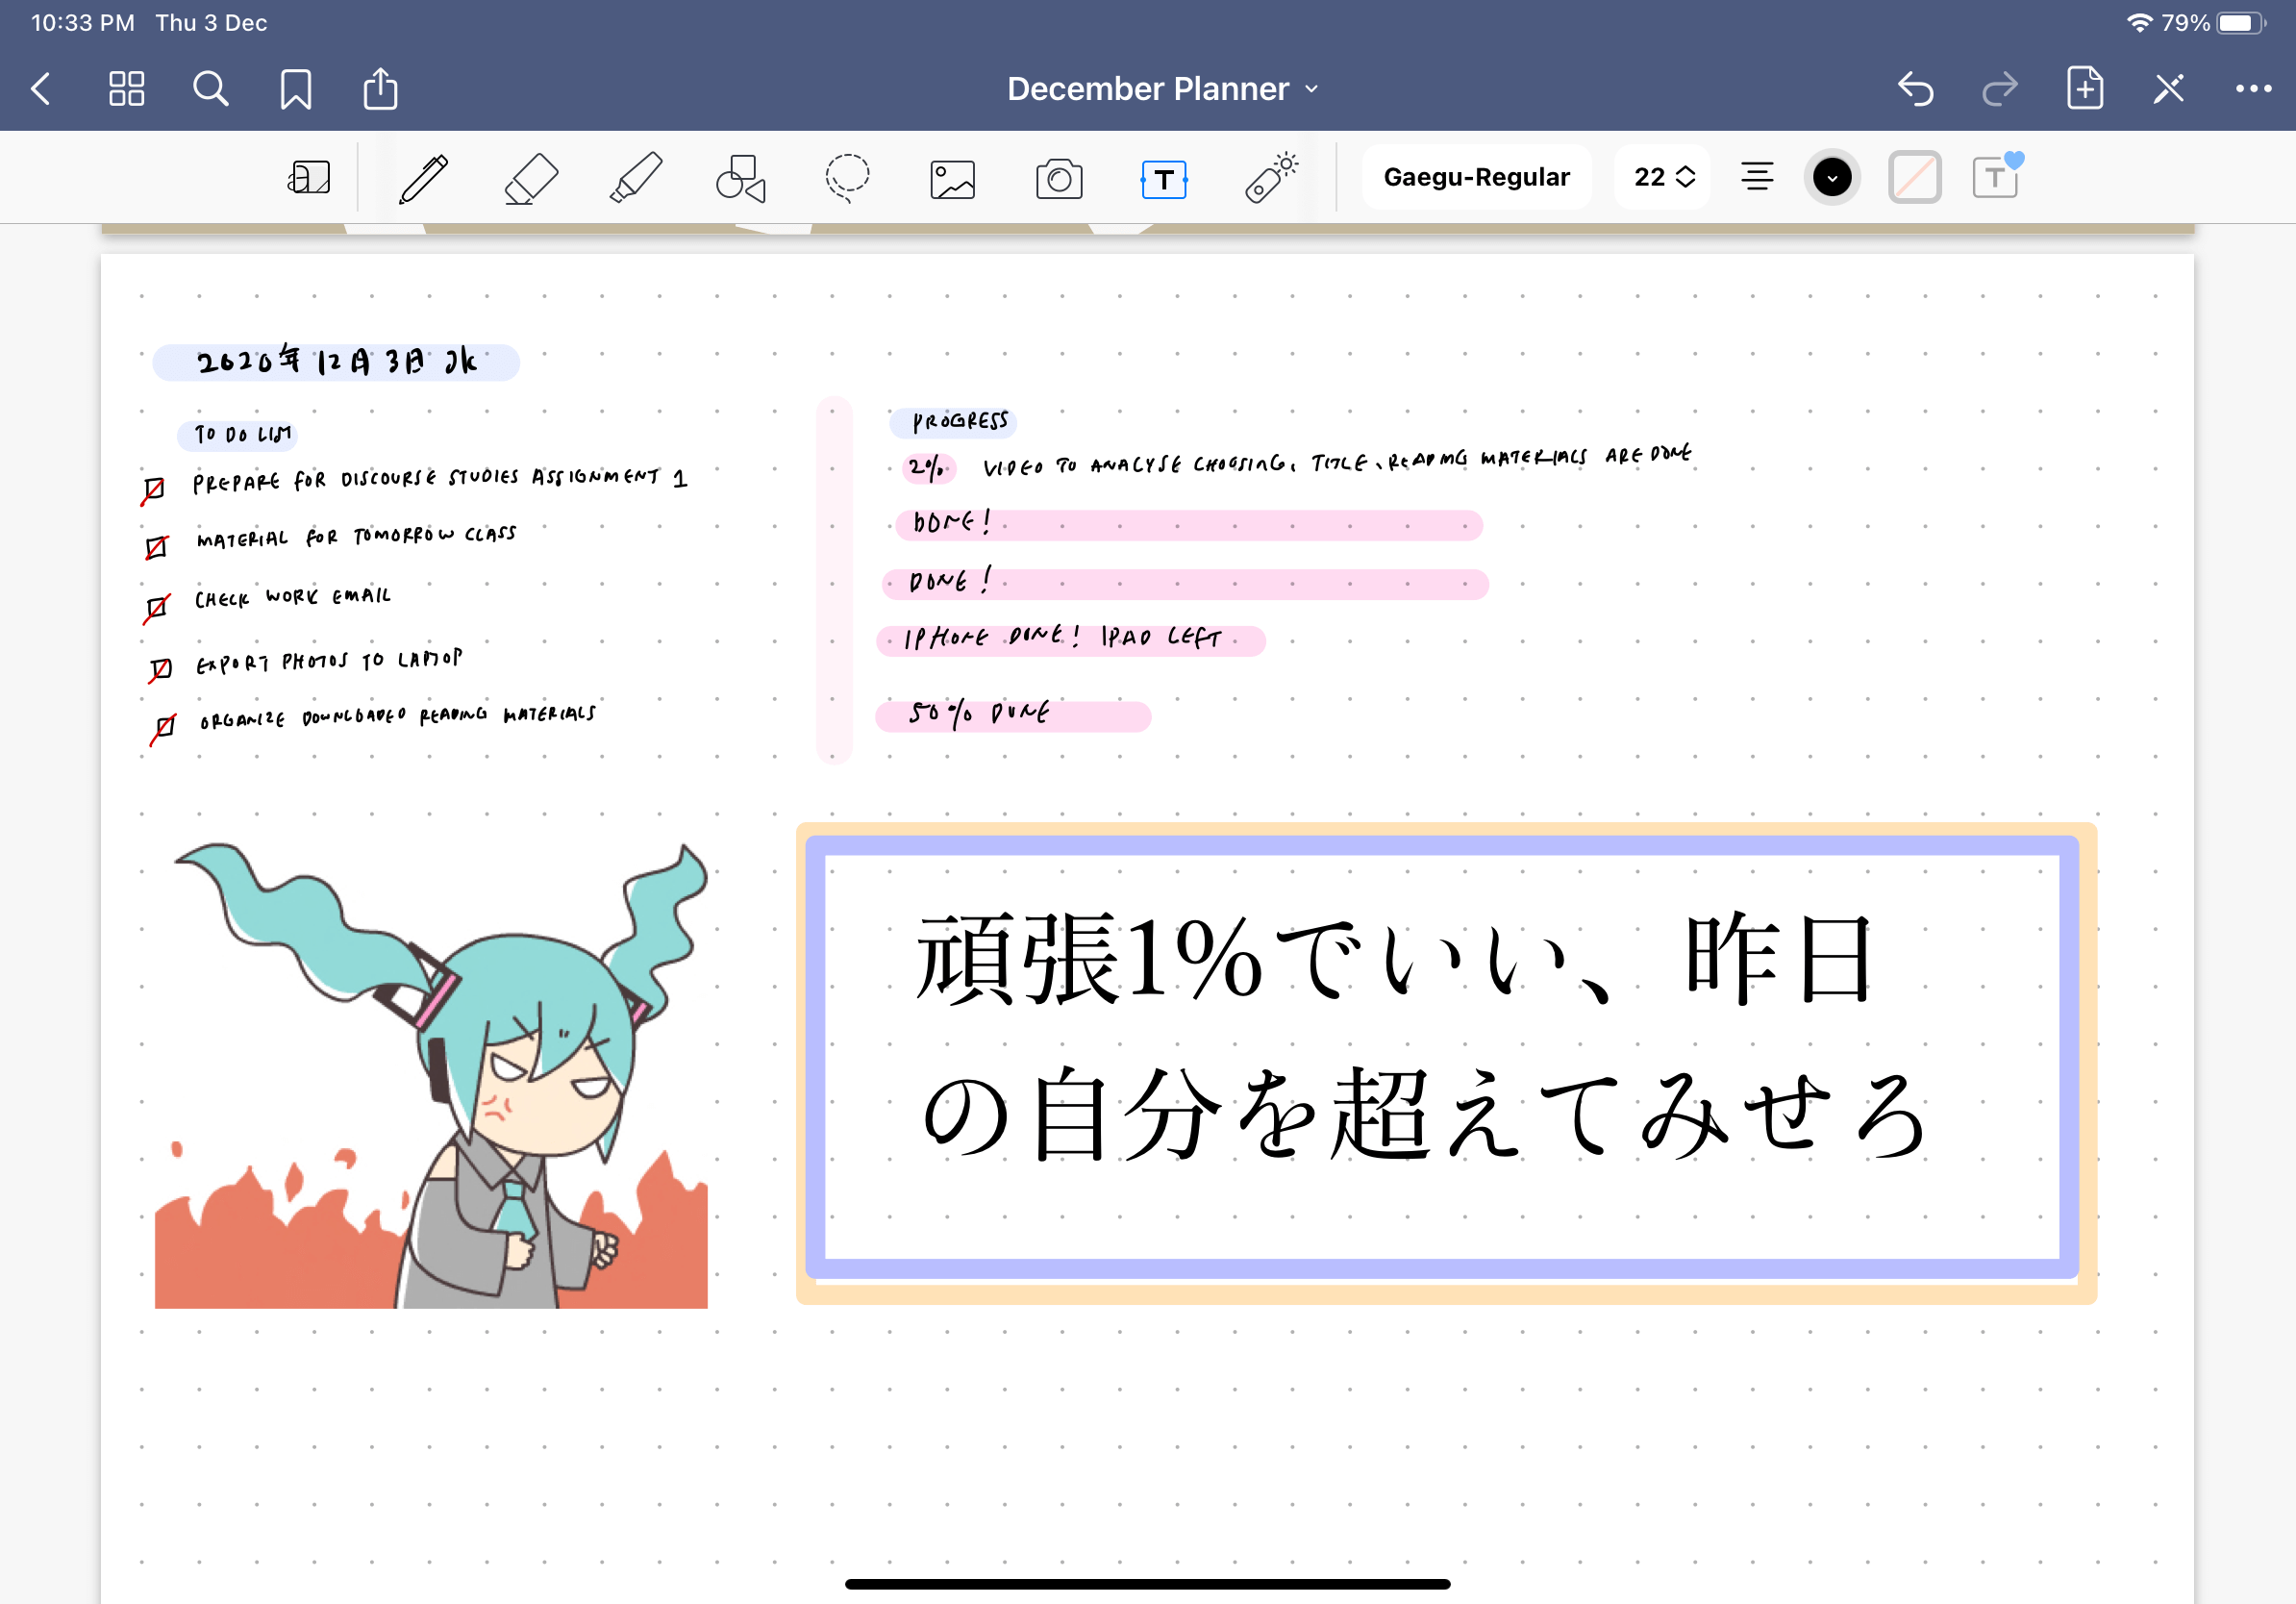The image size is (2296, 1604).
Task: Select the Pen tool
Action: click(x=421, y=178)
